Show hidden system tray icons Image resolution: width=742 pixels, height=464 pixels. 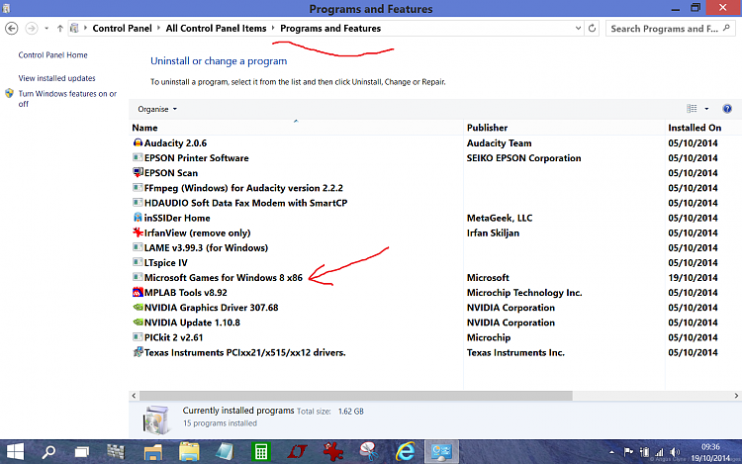(611, 452)
